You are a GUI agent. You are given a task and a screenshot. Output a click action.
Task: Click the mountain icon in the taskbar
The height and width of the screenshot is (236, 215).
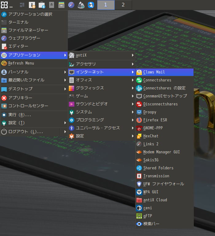click(x=81, y=5)
